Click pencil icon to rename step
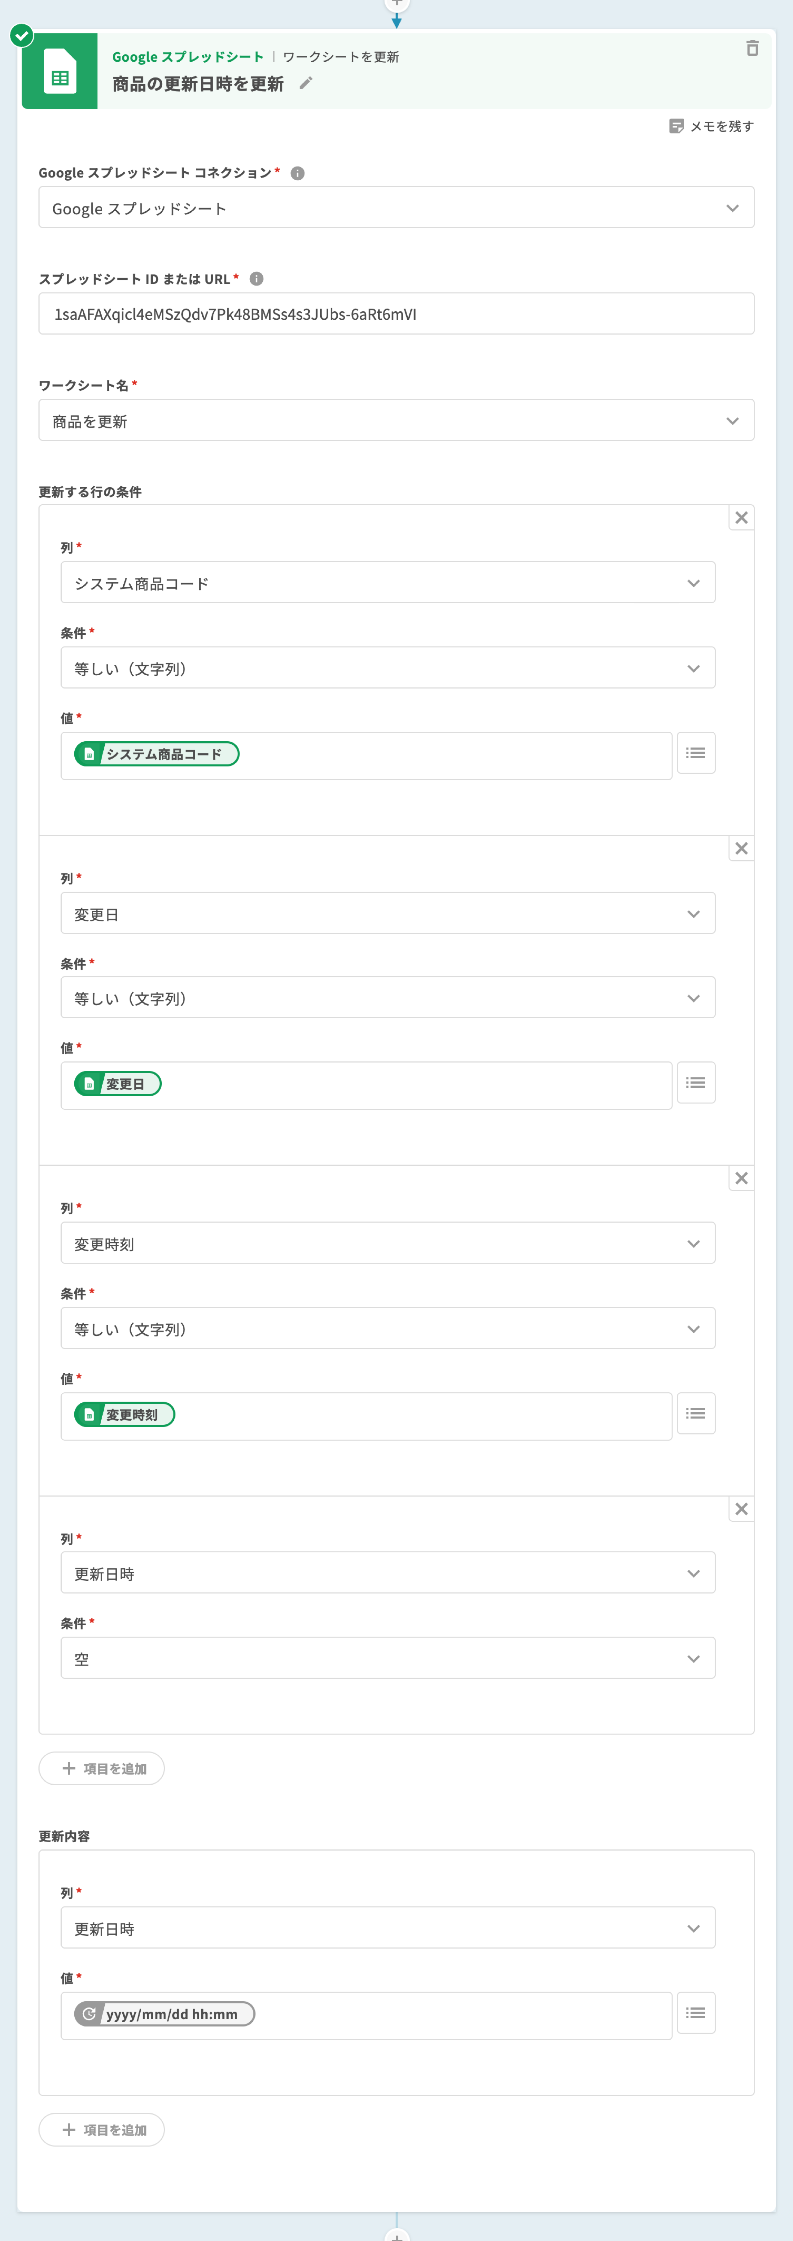 (305, 84)
